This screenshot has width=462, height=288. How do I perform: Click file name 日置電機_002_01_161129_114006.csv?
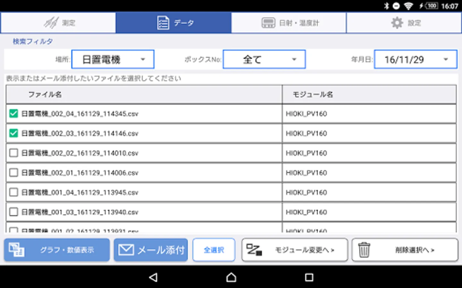tap(80, 172)
